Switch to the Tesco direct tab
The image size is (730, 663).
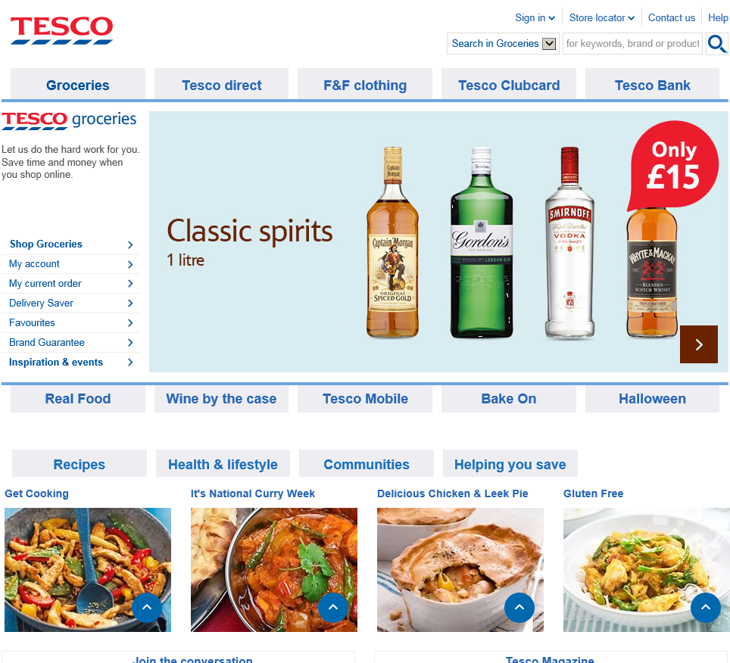[222, 85]
